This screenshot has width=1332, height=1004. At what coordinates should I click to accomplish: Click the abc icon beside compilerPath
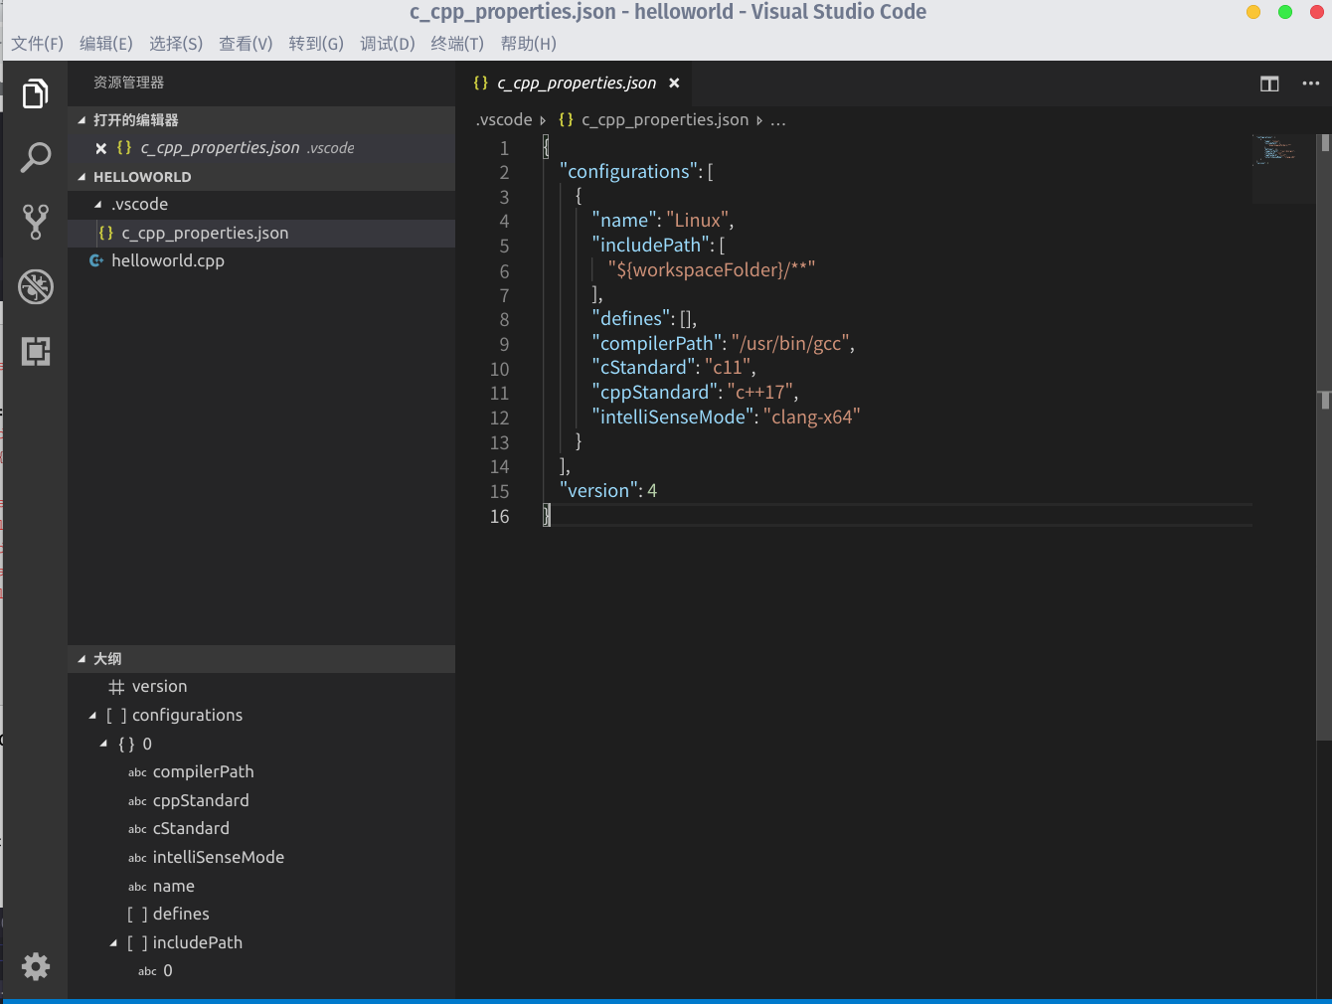point(137,772)
